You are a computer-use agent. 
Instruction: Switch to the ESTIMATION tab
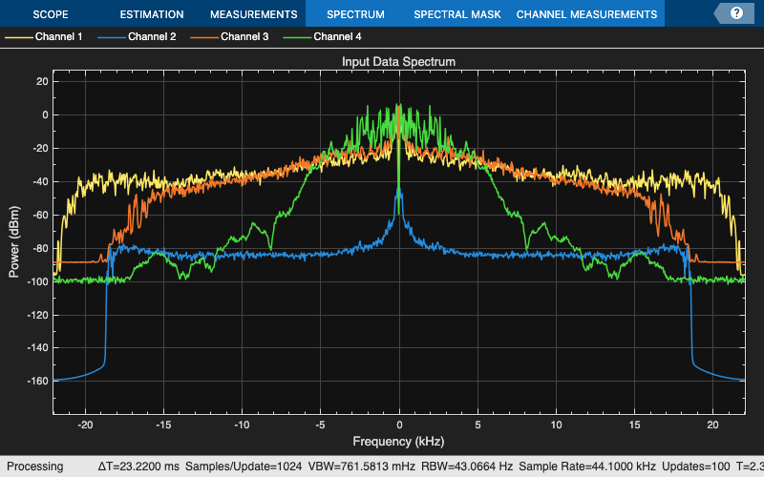coord(151,14)
